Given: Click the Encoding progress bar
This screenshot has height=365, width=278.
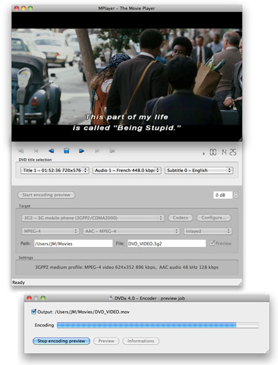Looking at the screenshot, I should point(158,325).
